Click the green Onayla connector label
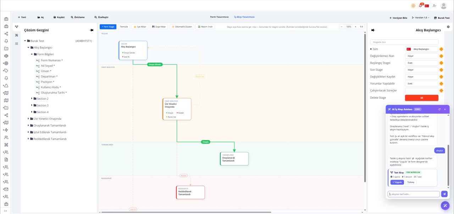The height and width of the screenshot is (214, 454). pos(205,142)
